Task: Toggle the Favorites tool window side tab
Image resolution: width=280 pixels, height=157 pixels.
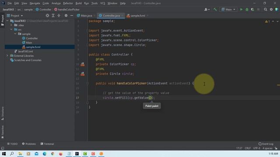Action: [3, 132]
